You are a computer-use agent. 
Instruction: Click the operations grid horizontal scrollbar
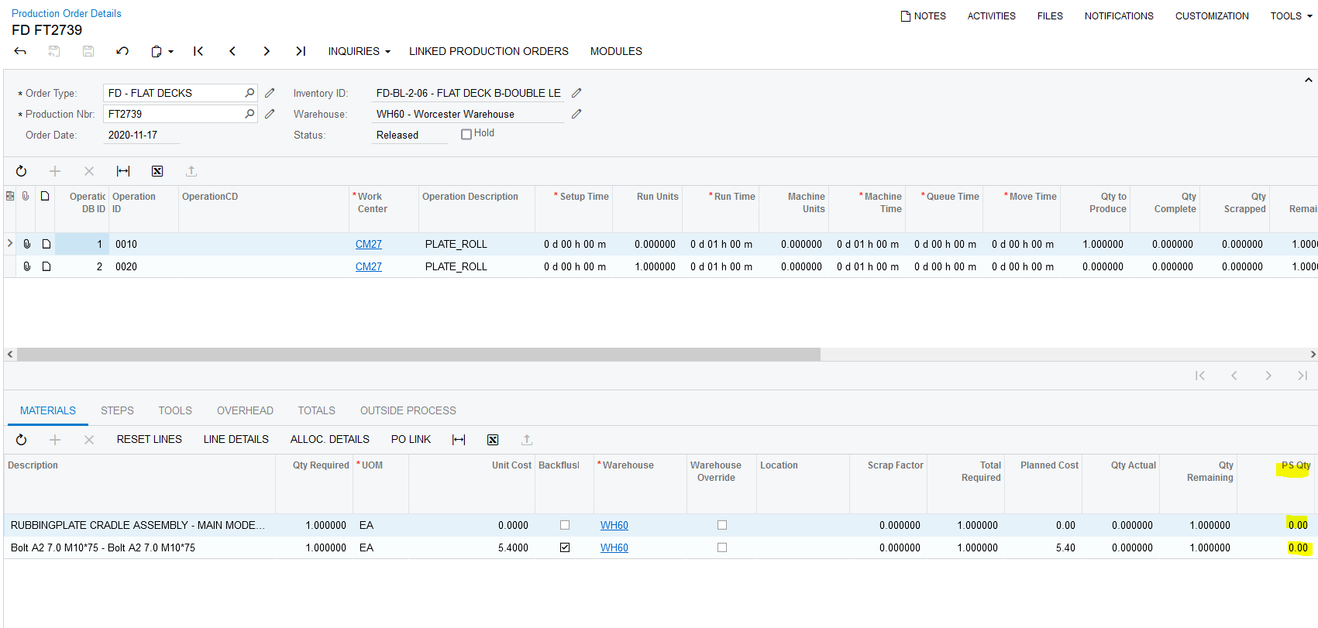point(418,355)
